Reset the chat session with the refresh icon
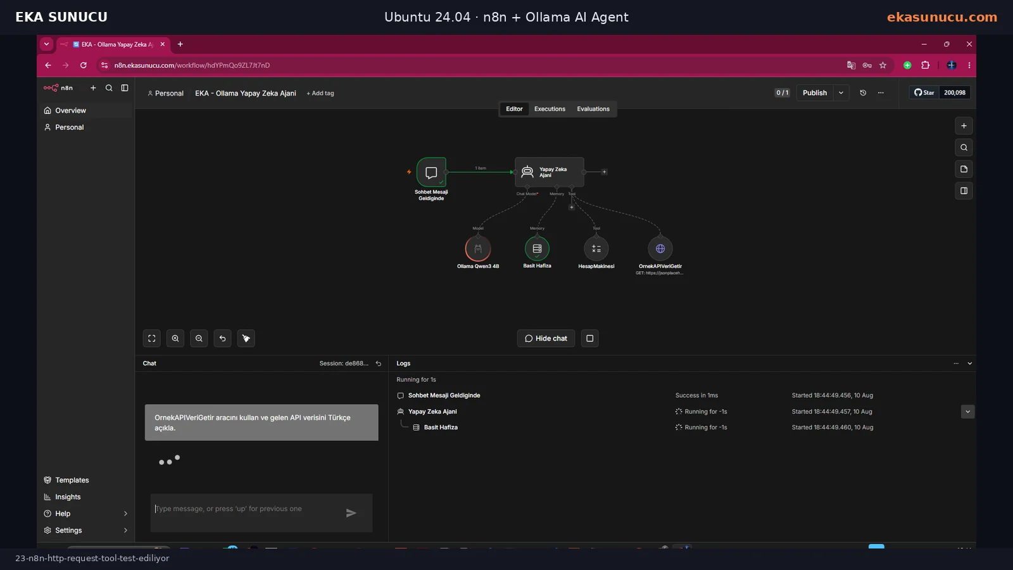This screenshot has height=570, width=1013. pos(379,364)
